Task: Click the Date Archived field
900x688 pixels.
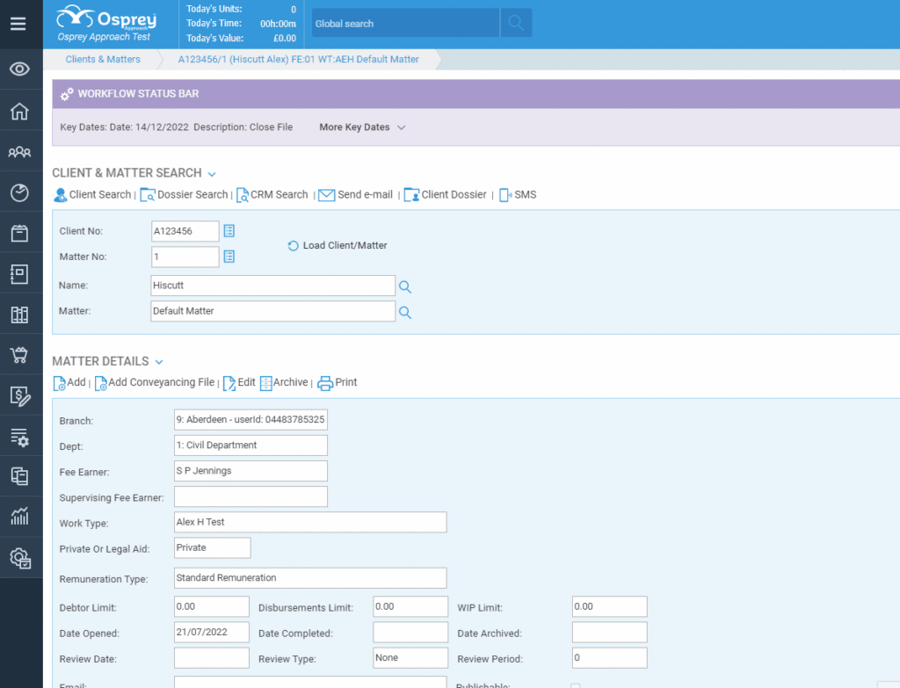Action: coord(610,633)
